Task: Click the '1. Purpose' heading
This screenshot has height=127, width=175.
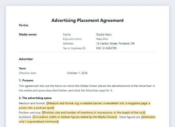Action: click(26, 80)
